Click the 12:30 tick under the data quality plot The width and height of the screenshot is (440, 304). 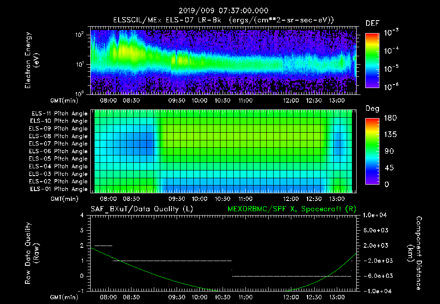click(314, 297)
